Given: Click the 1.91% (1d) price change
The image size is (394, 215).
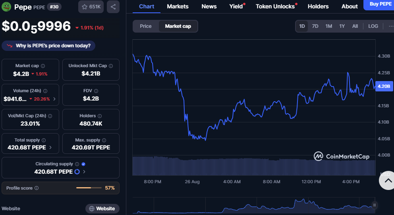Looking at the screenshot, I should (90, 28).
